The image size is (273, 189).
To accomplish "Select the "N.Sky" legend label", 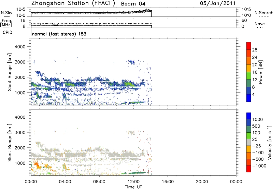I will (6, 13).
